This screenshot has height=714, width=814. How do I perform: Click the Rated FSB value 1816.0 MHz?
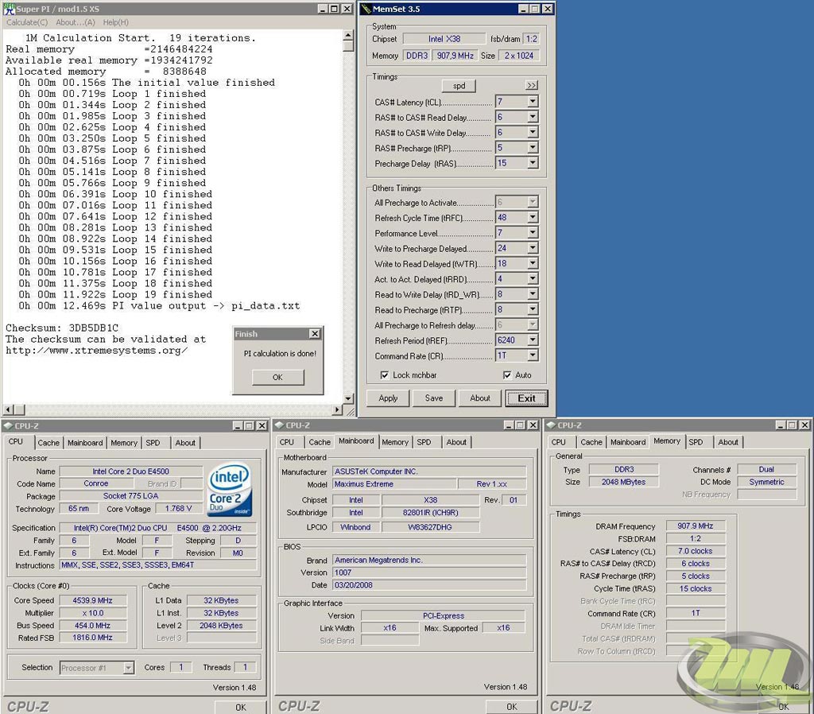pos(92,638)
